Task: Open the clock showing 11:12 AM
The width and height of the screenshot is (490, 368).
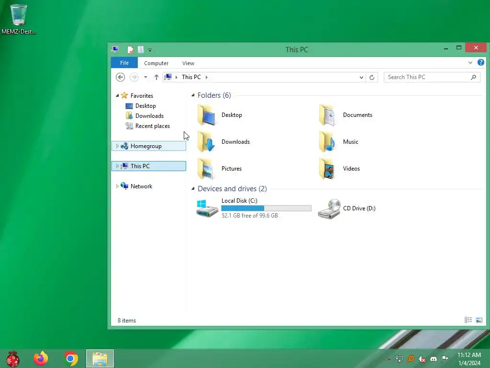Action: coord(469,359)
